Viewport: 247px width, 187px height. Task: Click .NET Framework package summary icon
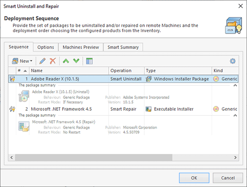click(24, 126)
